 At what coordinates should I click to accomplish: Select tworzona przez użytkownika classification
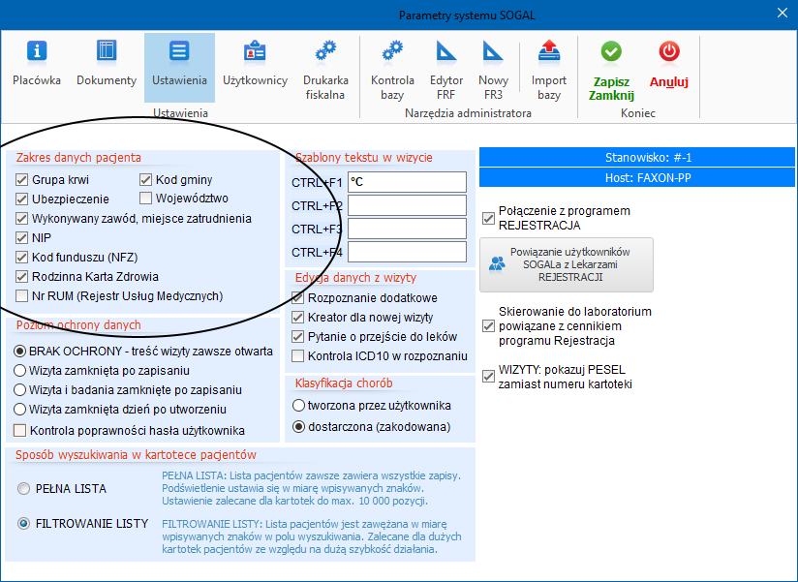299,406
